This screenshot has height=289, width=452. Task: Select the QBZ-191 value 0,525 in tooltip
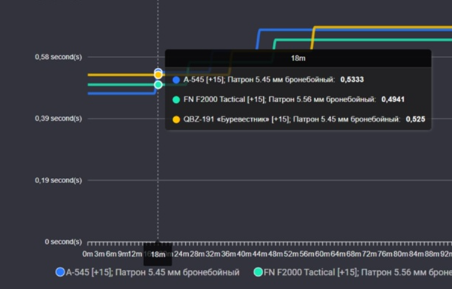[416, 119]
